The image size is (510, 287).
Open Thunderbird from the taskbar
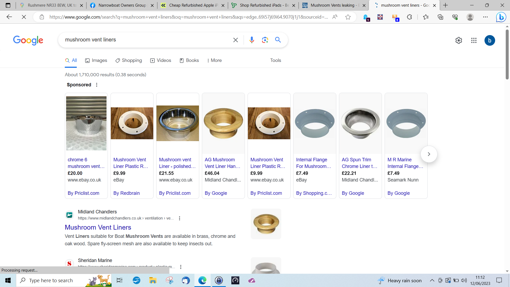click(x=186, y=280)
